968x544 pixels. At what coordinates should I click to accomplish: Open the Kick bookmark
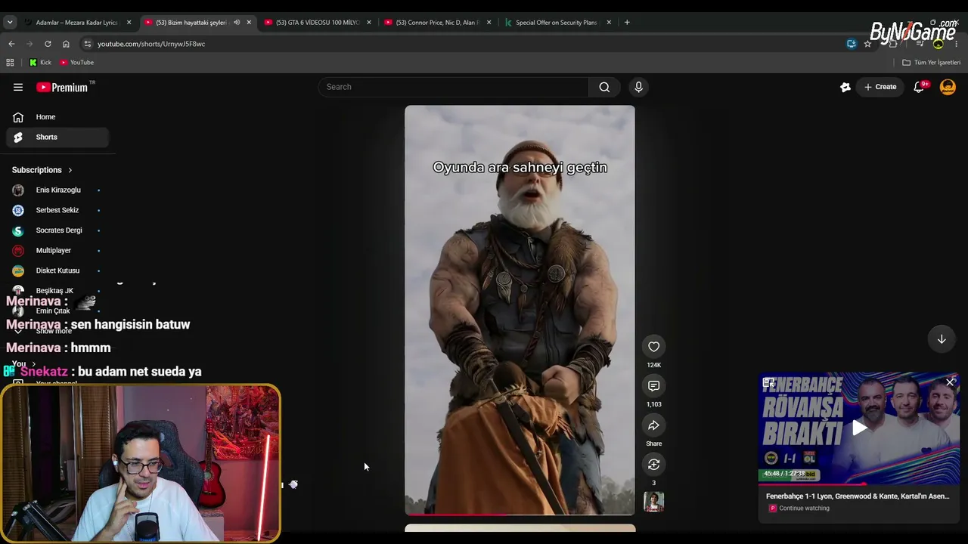(x=40, y=63)
